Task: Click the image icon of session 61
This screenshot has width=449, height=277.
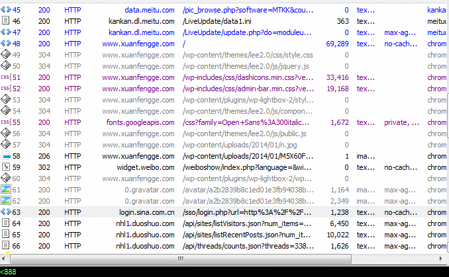Action: [6, 189]
